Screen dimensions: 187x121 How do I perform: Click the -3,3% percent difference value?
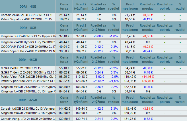click(x=114, y=109)
